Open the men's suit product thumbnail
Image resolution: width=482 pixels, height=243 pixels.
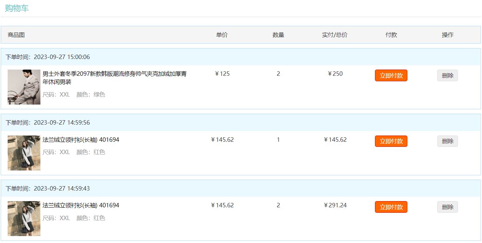pyautogui.click(x=24, y=87)
